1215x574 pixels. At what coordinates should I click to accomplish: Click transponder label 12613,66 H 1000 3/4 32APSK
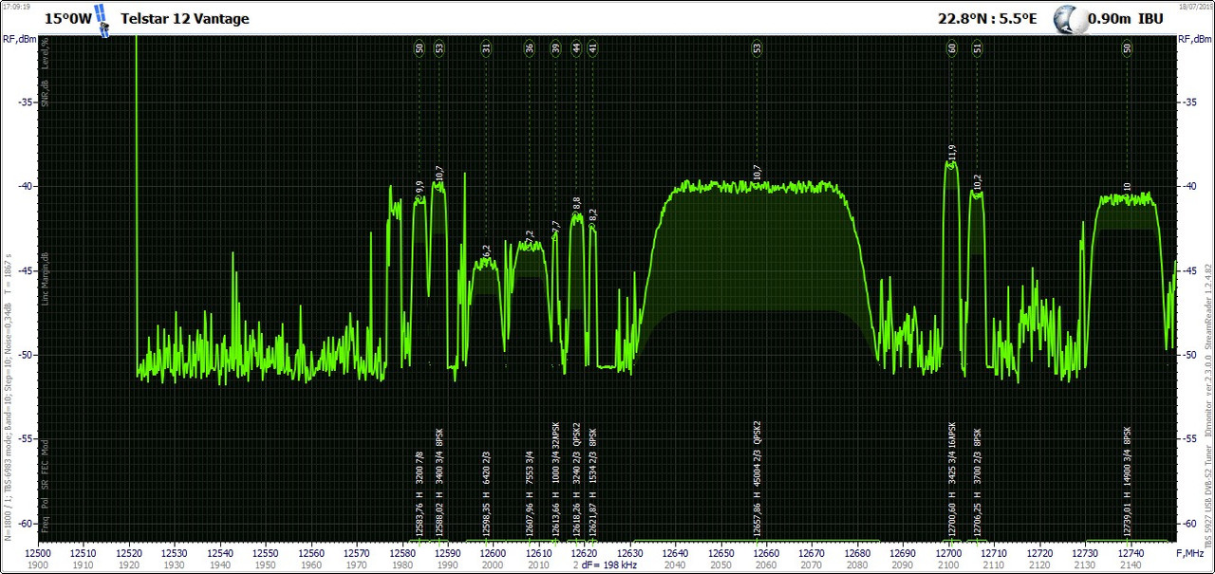point(556,481)
